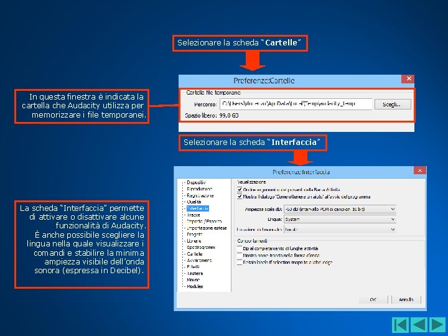
Task: Select Interfaccia in preferences tree
Action: pos(197,208)
